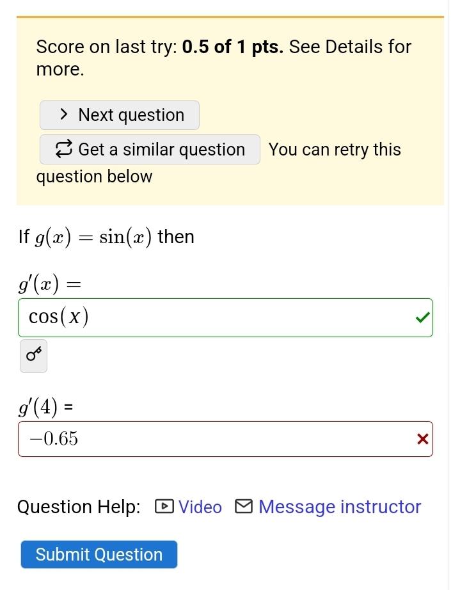The width and height of the screenshot is (460, 590).
Task: Click the refresh arrows on Get a similar question
Action: click(63, 149)
